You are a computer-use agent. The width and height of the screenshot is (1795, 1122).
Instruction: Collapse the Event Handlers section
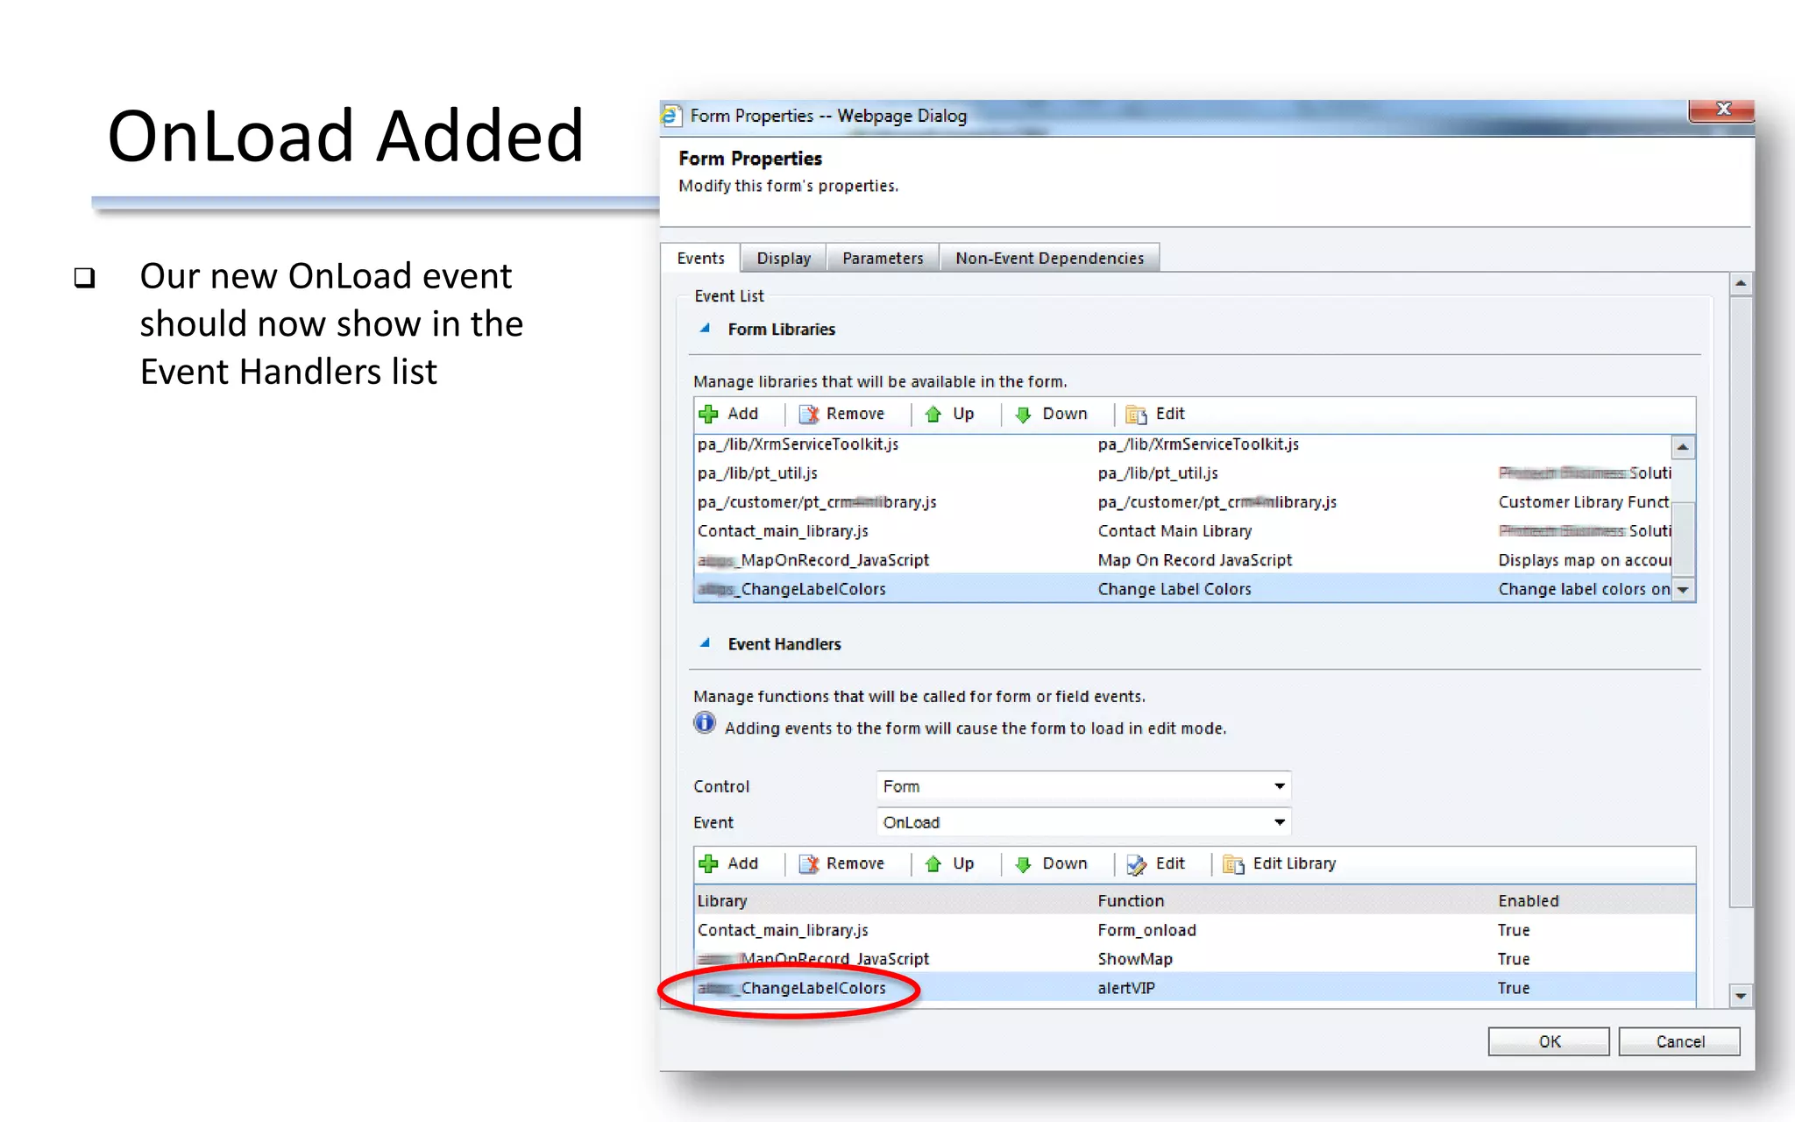click(x=705, y=643)
